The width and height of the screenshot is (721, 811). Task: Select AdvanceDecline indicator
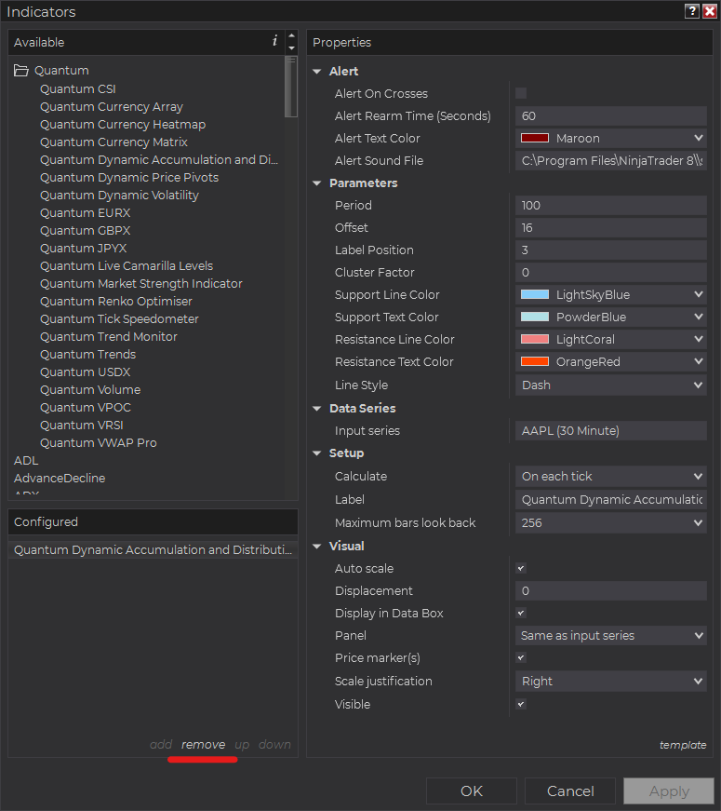click(x=60, y=478)
